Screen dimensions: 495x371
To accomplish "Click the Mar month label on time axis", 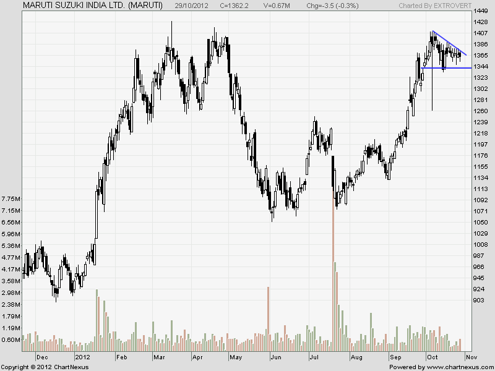I will click(x=159, y=357).
